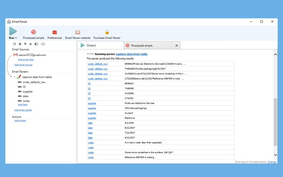Screen dimensions: 283x177
Task: Click the edit pencil icon in sidebar
Action: (x=15, y=44)
